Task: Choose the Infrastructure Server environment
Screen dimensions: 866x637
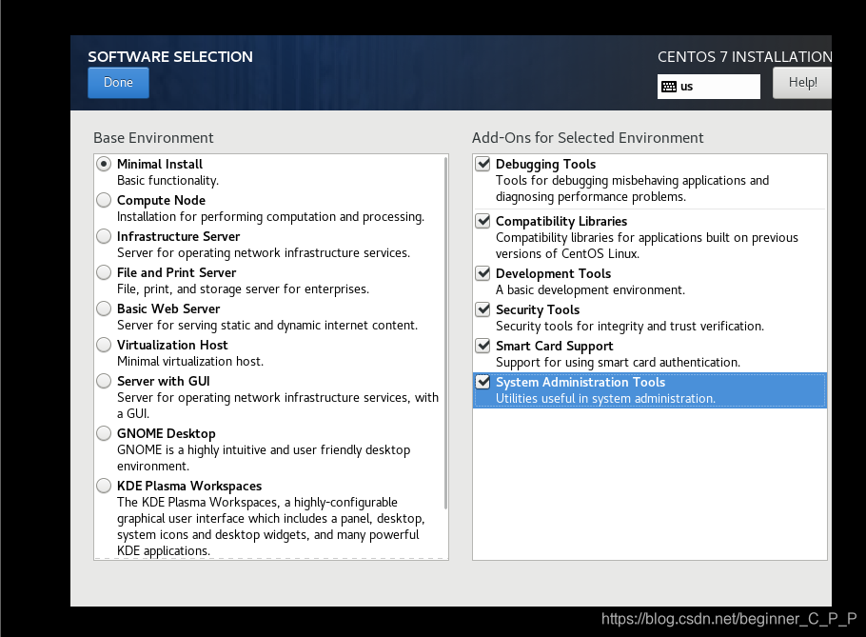Action: click(104, 236)
